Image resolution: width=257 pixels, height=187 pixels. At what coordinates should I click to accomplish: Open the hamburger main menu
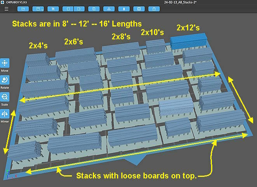pos(6,9)
